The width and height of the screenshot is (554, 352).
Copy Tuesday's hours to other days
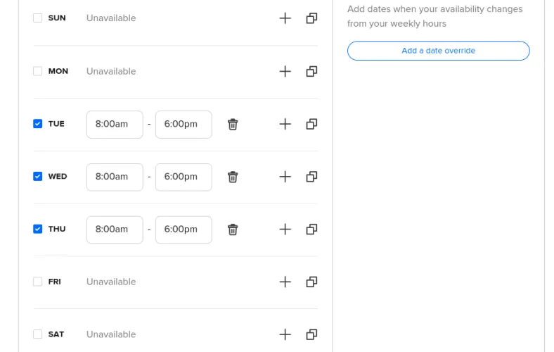311,124
